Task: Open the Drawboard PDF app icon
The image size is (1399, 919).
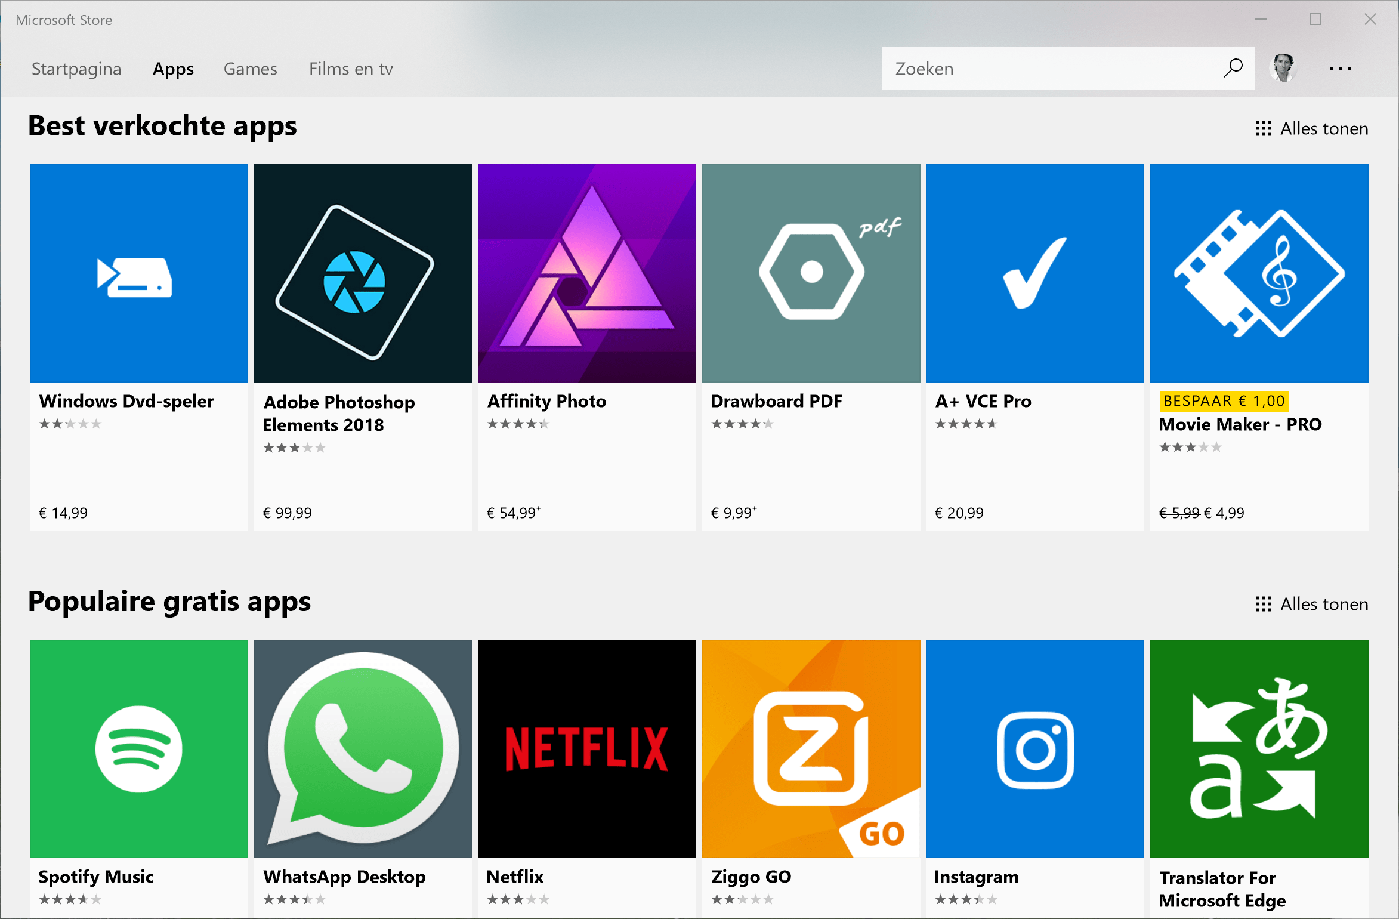Action: point(811,273)
